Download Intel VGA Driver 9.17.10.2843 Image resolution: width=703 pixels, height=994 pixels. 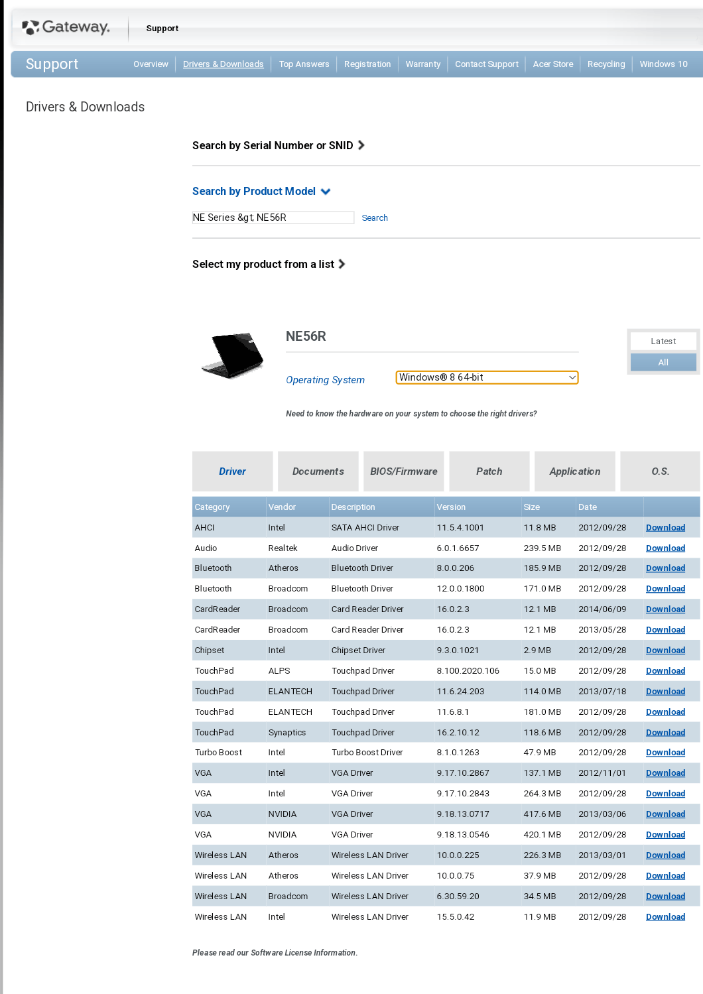click(666, 794)
